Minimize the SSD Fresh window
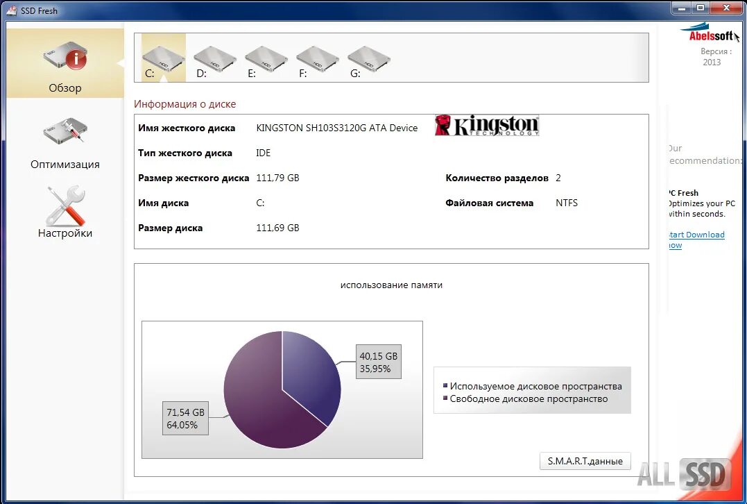This screenshot has width=747, height=504. [x=682, y=8]
